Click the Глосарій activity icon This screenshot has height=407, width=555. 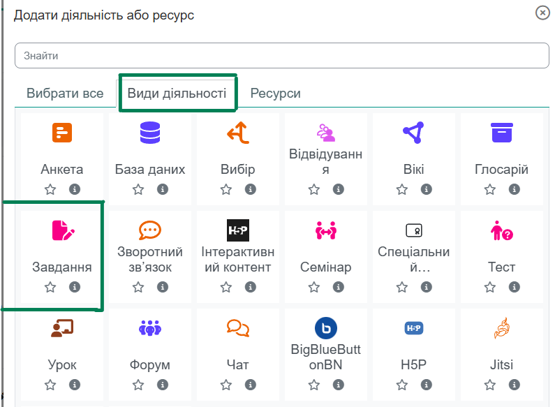click(x=501, y=133)
